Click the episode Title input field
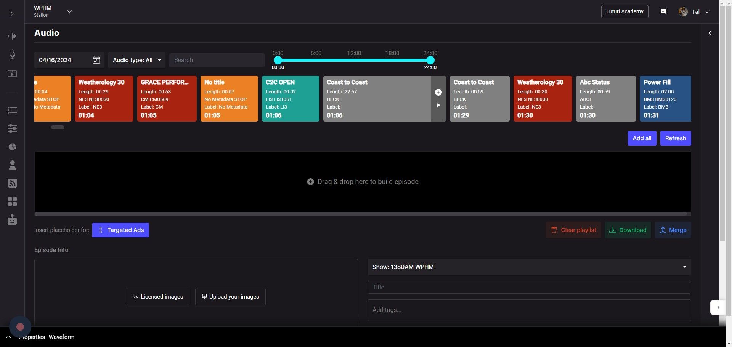The width and height of the screenshot is (732, 347). pos(529,288)
